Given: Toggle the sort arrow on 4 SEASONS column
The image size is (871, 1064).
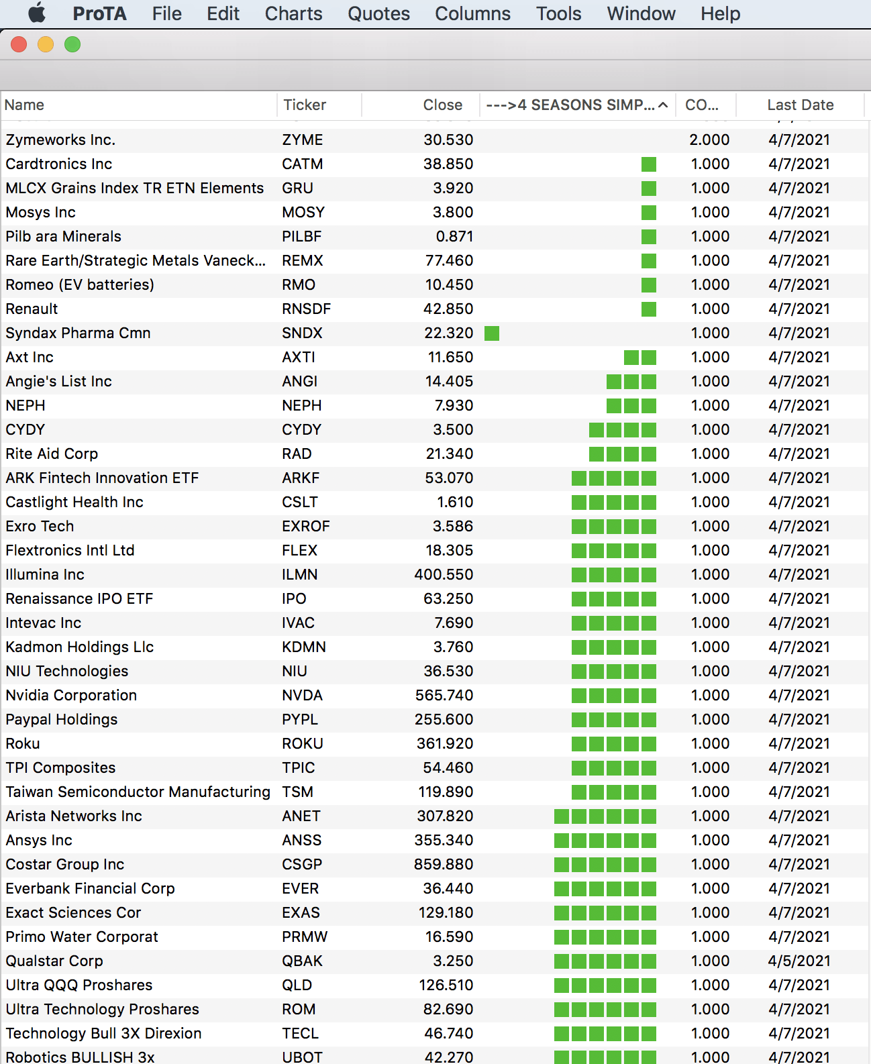Looking at the screenshot, I should tap(663, 105).
